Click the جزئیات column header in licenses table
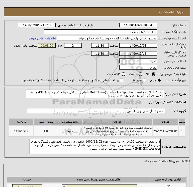The height and width of the screenshot is (187, 193). [x=27, y=179]
